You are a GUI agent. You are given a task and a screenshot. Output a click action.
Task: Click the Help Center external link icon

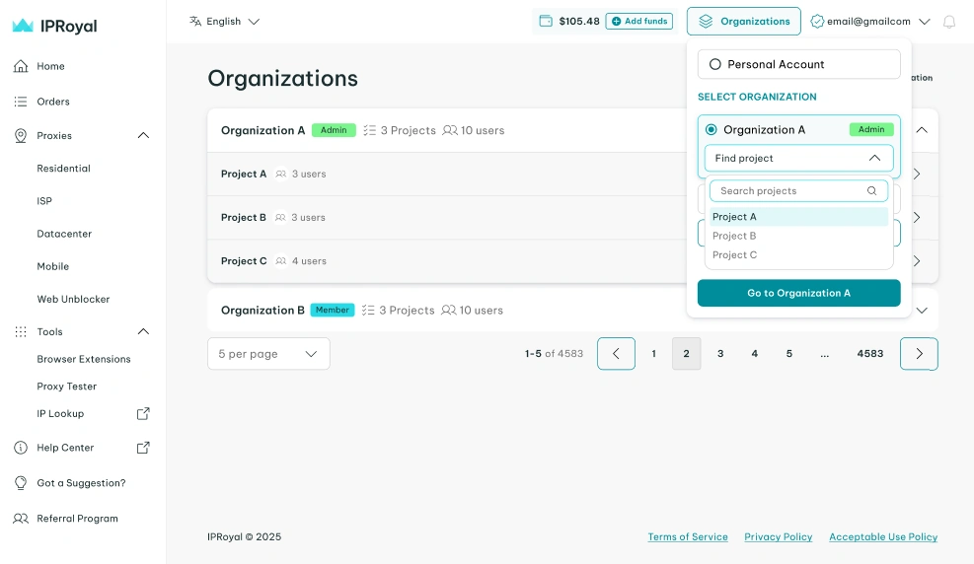pyautogui.click(x=143, y=448)
